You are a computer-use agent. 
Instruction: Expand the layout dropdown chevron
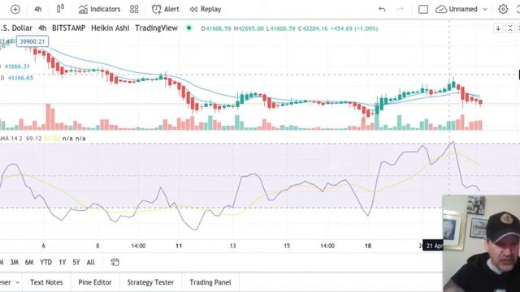485,10
